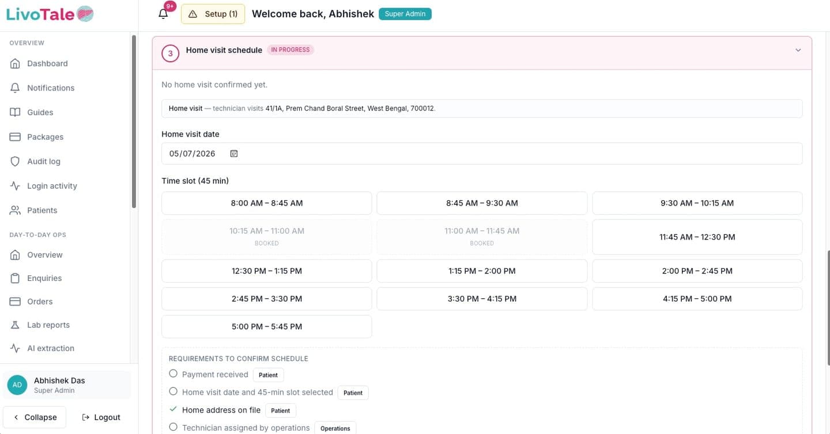Open the Home visit date field
The image size is (830, 434).
pos(482,154)
